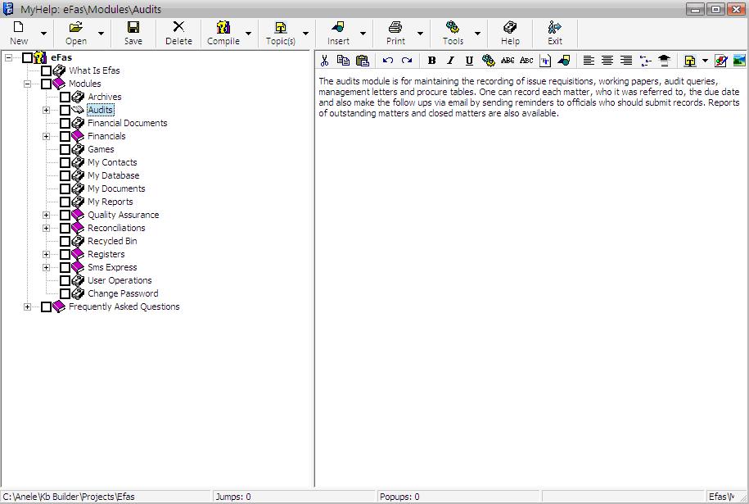Center align the text
This screenshot has height=504, width=749.
point(607,61)
